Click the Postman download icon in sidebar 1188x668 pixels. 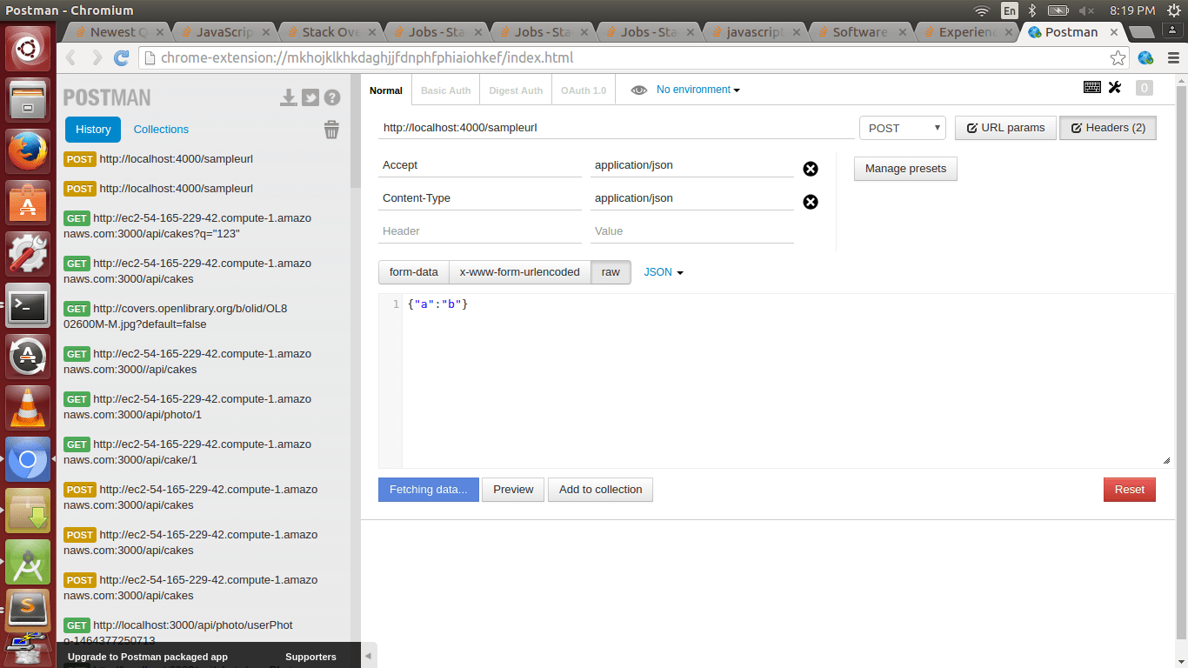click(x=289, y=97)
